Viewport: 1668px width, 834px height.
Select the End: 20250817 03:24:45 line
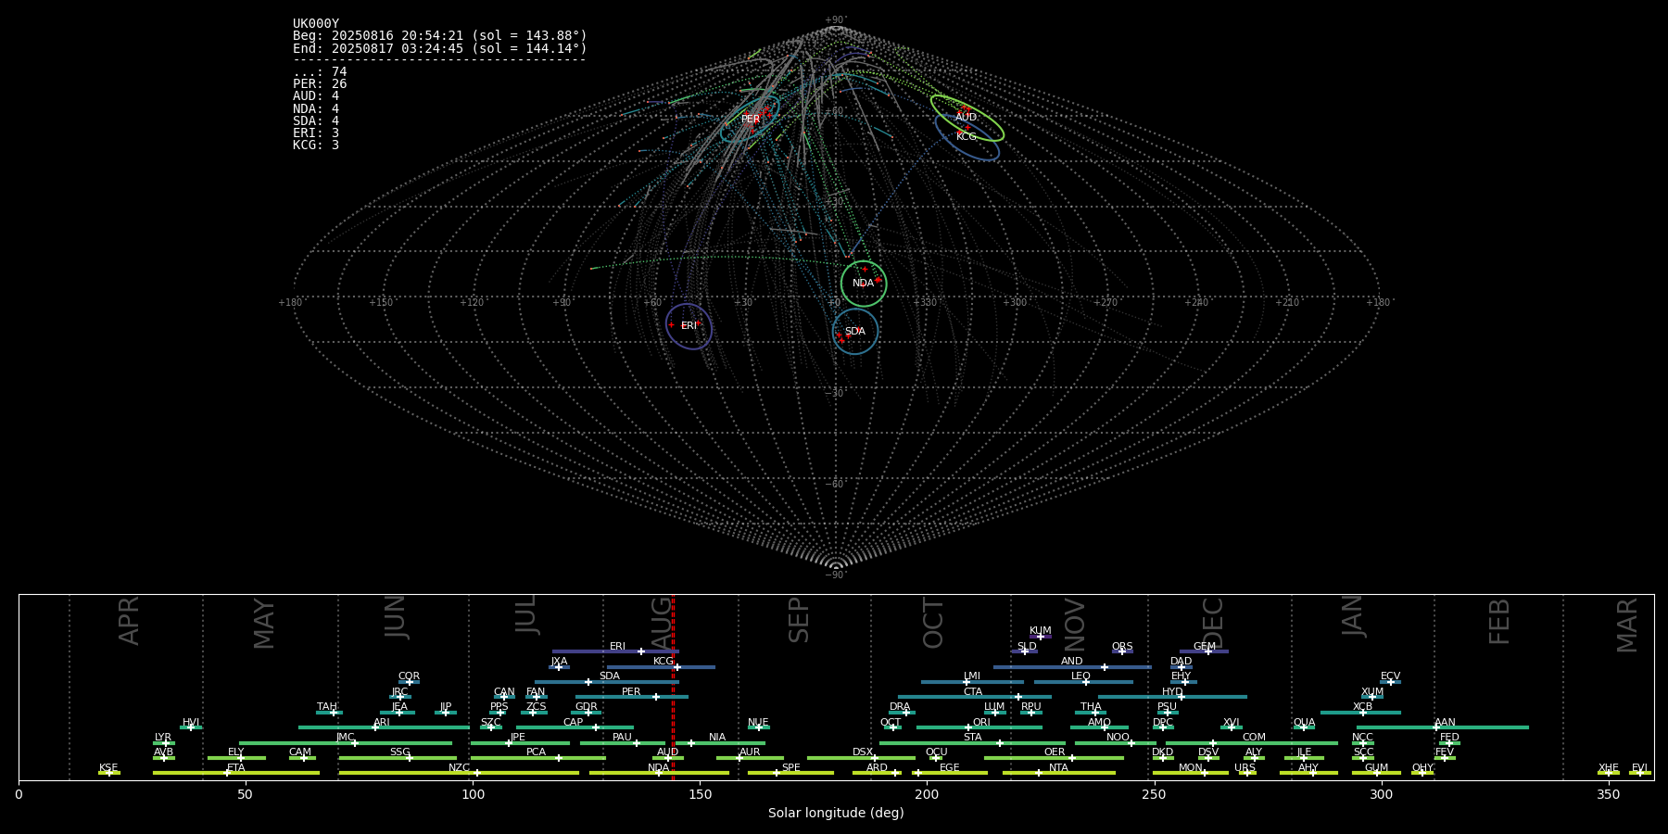pos(440,48)
